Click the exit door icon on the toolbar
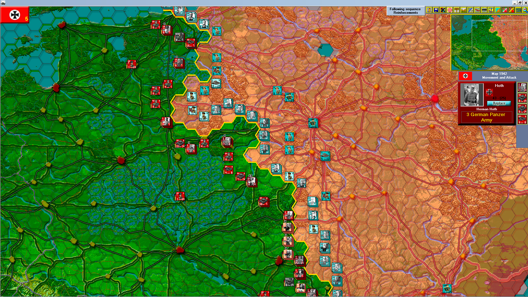This screenshot has height=297, width=528. click(429, 10)
